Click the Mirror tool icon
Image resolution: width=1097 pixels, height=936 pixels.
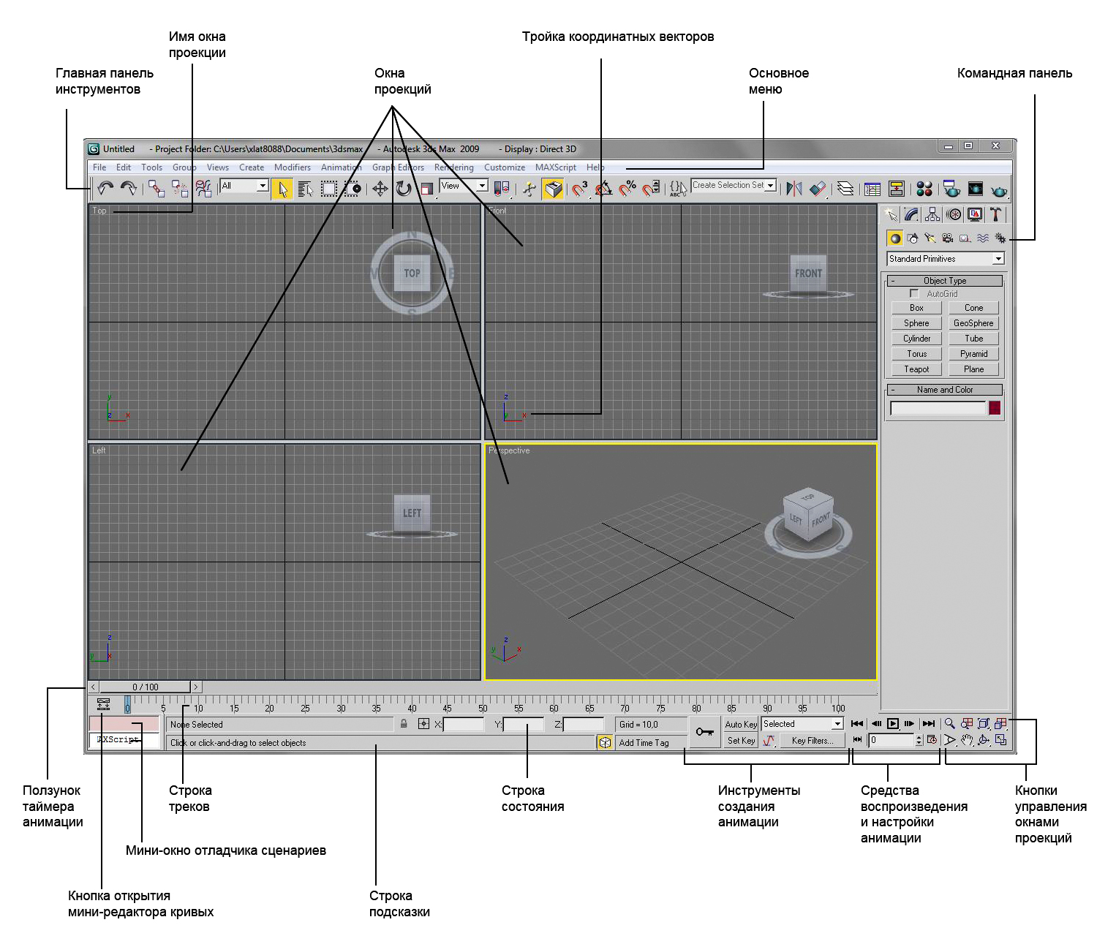coord(793,189)
